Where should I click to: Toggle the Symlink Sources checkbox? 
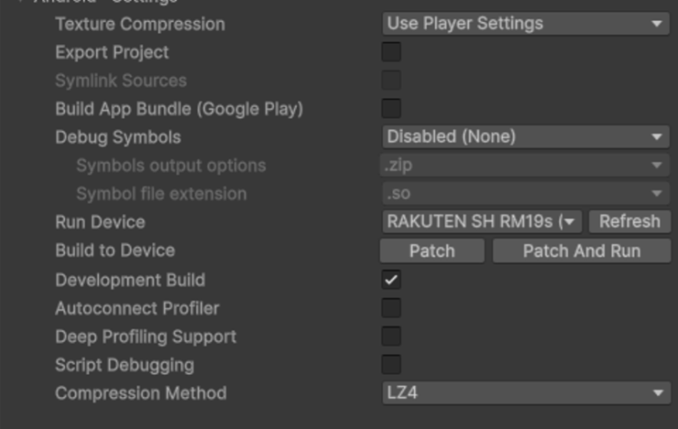[x=391, y=81]
